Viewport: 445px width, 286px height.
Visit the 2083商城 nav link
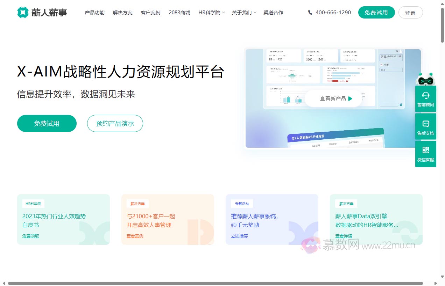tap(179, 13)
